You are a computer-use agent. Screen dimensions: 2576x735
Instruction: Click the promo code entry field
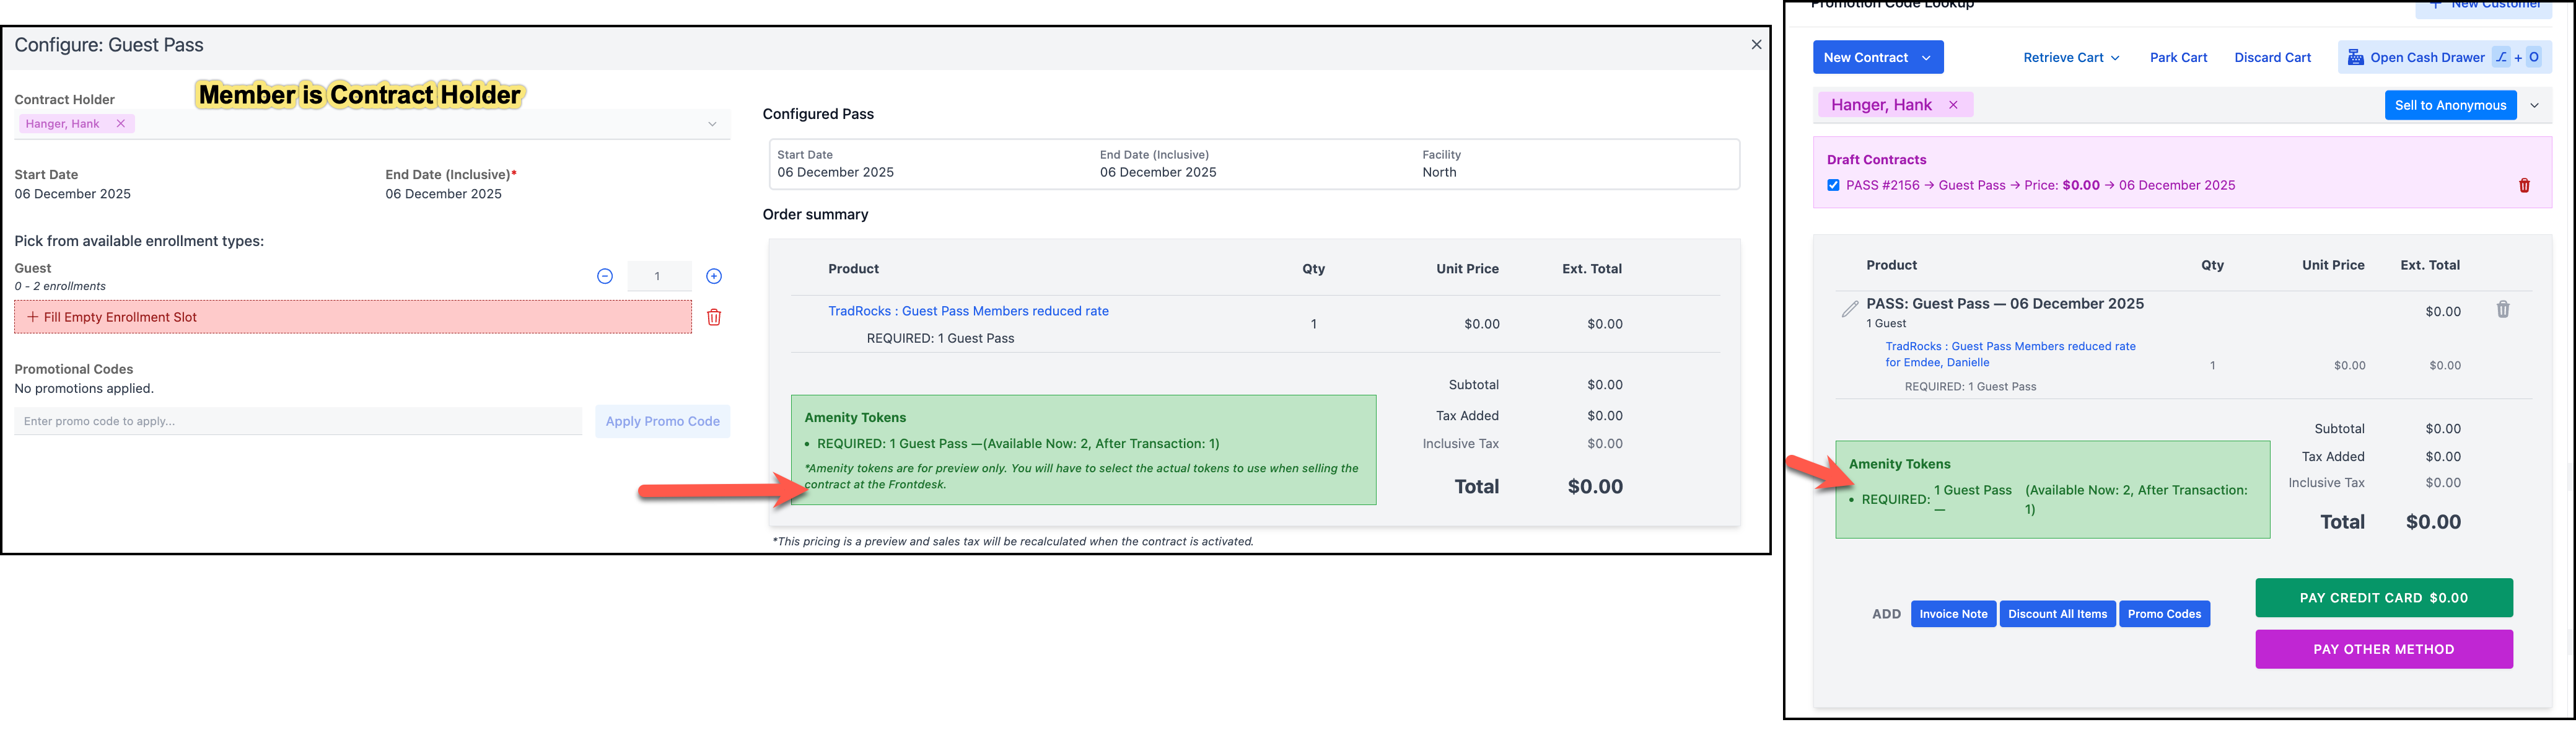point(298,421)
